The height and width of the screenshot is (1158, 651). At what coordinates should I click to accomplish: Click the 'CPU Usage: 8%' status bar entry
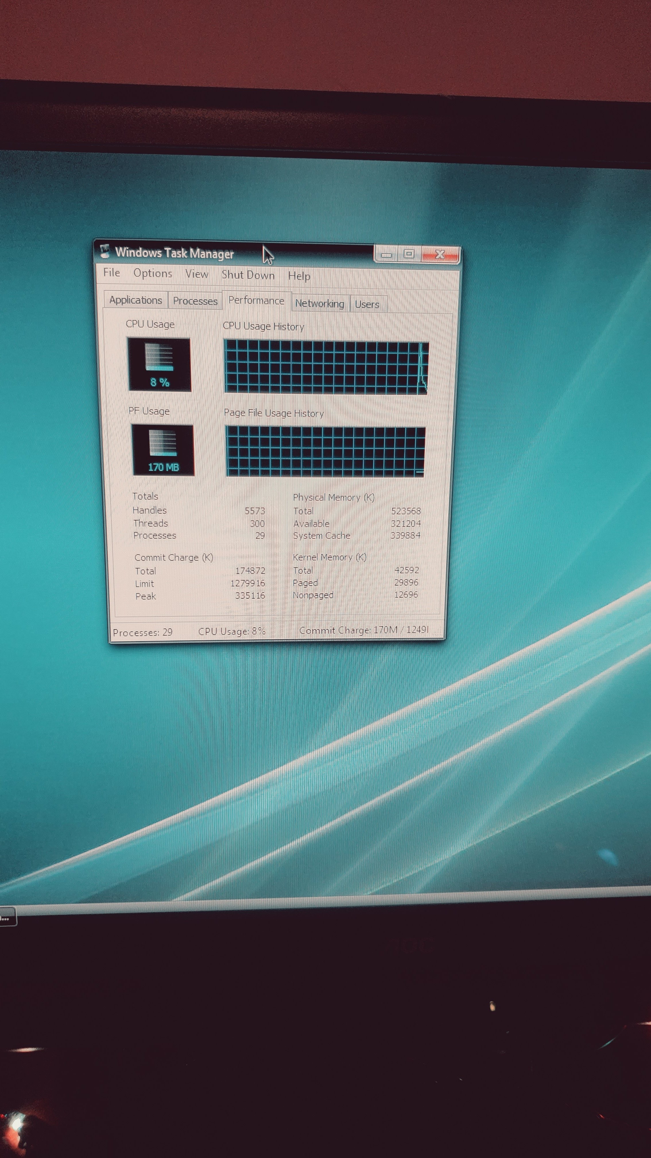[232, 632]
